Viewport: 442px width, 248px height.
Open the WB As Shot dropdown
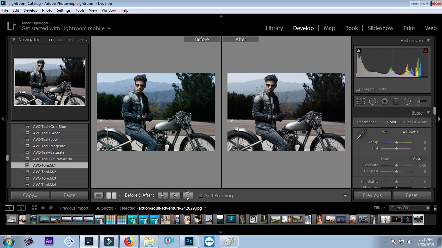tap(411, 132)
